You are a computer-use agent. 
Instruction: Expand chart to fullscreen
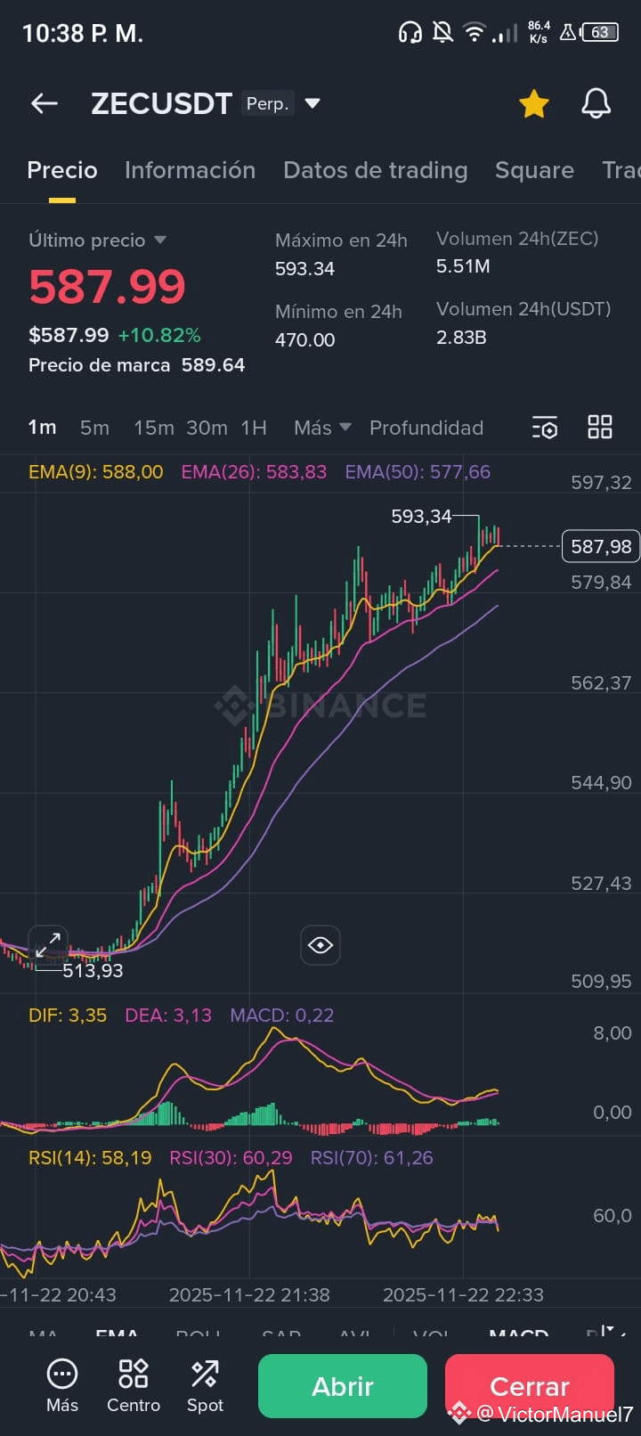coord(48,945)
